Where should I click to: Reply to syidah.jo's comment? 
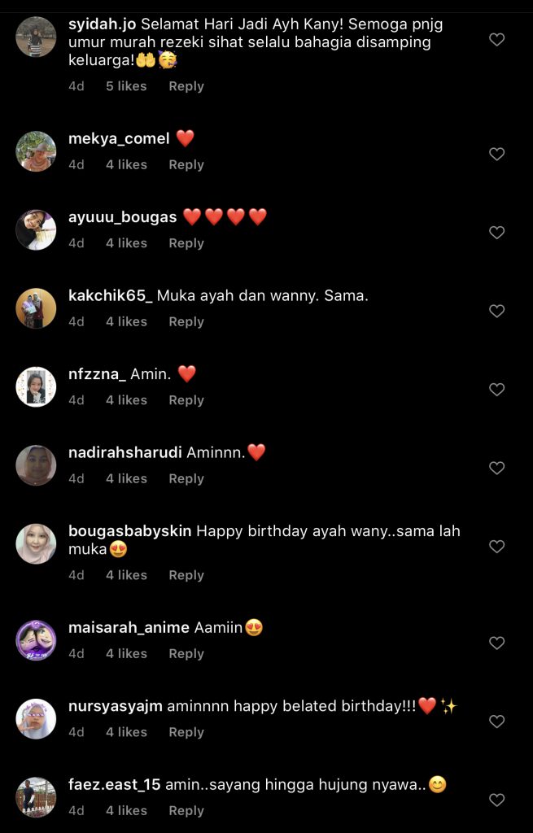click(186, 86)
